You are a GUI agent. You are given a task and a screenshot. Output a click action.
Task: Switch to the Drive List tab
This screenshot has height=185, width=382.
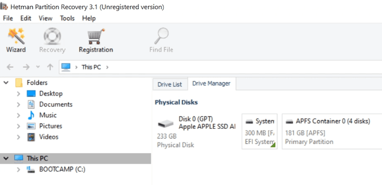point(170,84)
